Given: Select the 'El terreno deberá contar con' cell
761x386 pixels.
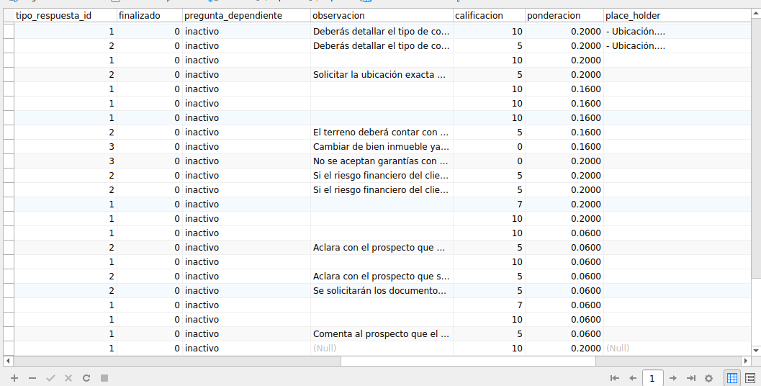Looking at the screenshot, I should point(382,133).
